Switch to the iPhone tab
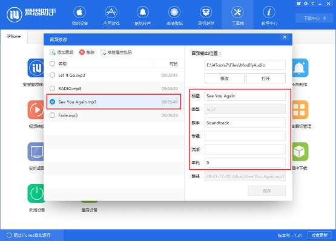The image size is (336, 241). click(14, 36)
